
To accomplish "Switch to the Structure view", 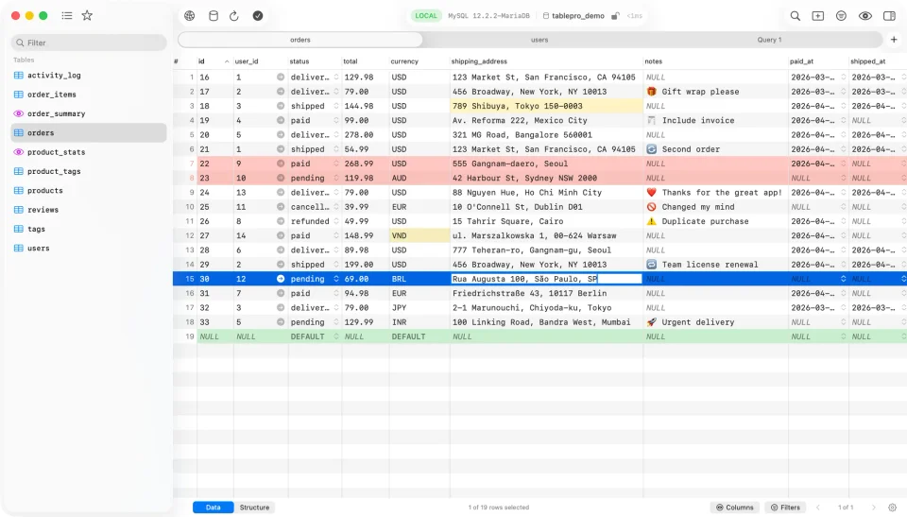I will (254, 508).
